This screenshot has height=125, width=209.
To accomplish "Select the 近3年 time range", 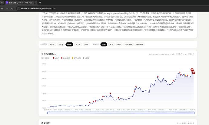I will pyautogui.click(x=78, y=45).
